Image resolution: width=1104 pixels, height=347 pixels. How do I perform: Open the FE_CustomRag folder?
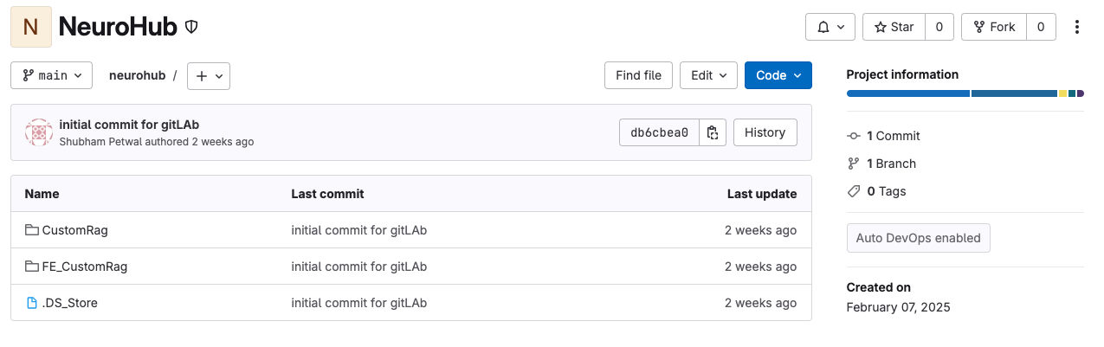click(85, 267)
